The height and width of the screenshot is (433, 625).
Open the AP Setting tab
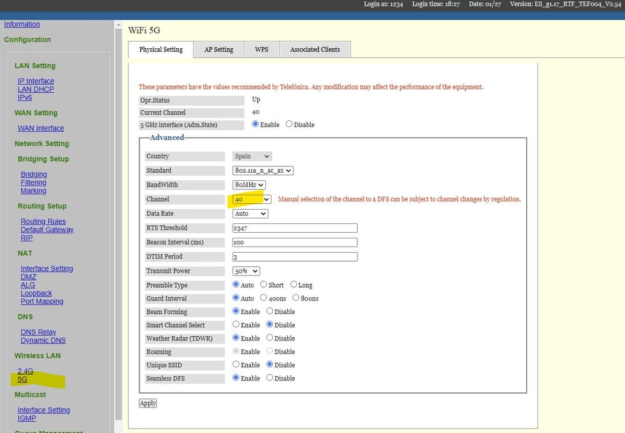click(x=218, y=50)
